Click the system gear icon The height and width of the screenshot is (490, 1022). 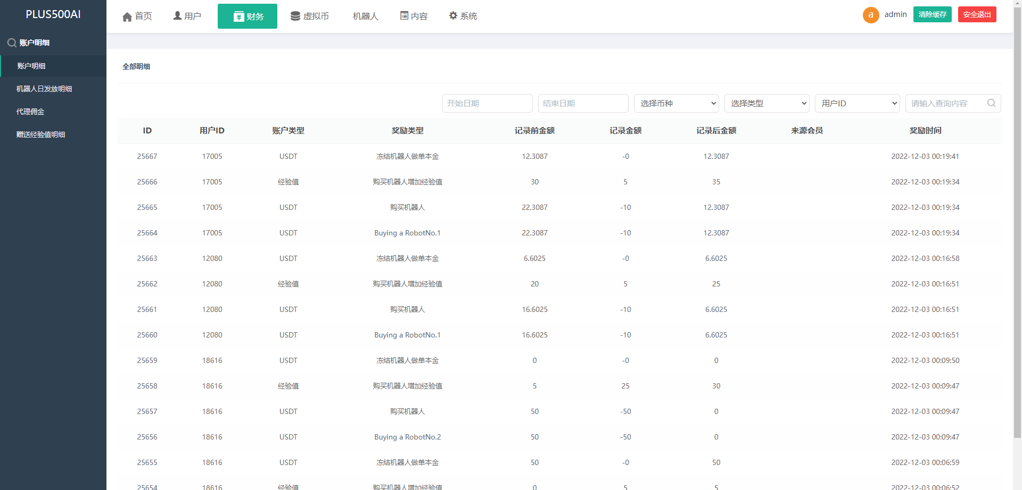click(453, 16)
